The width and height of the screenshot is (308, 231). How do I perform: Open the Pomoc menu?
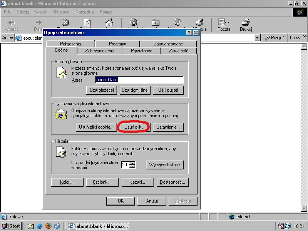(x=106, y=12)
